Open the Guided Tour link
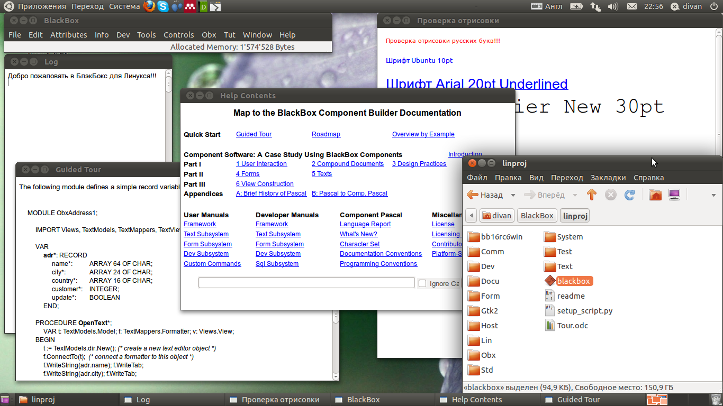This screenshot has height=406, width=723. pos(254,134)
